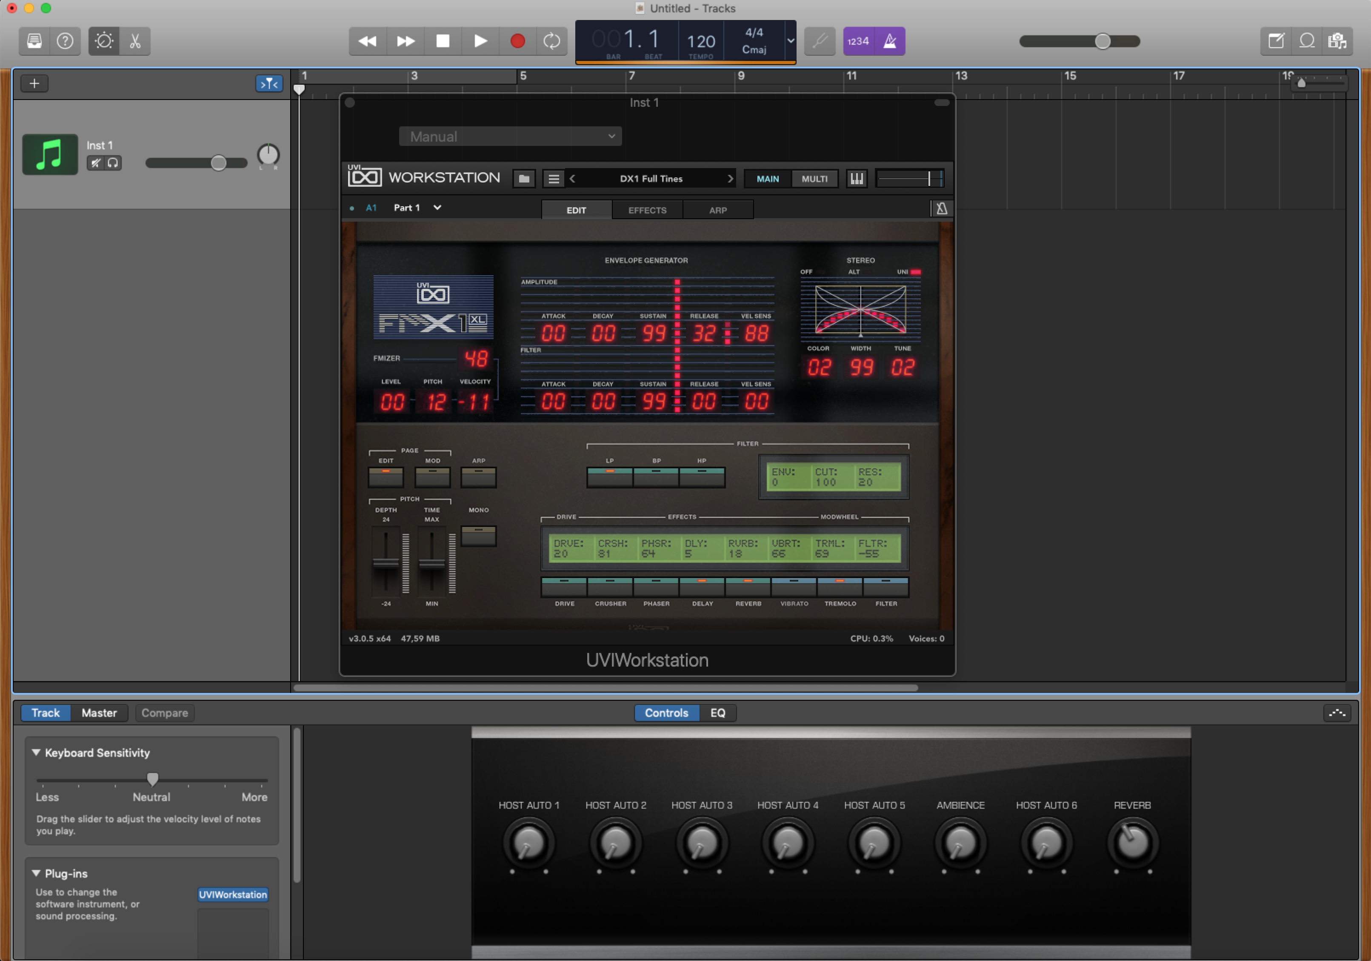Select the EFFECTS tab in plugin
Viewport: 1371px width, 961px height.
pos(647,210)
